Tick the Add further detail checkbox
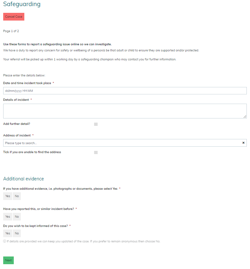 pos(96,124)
